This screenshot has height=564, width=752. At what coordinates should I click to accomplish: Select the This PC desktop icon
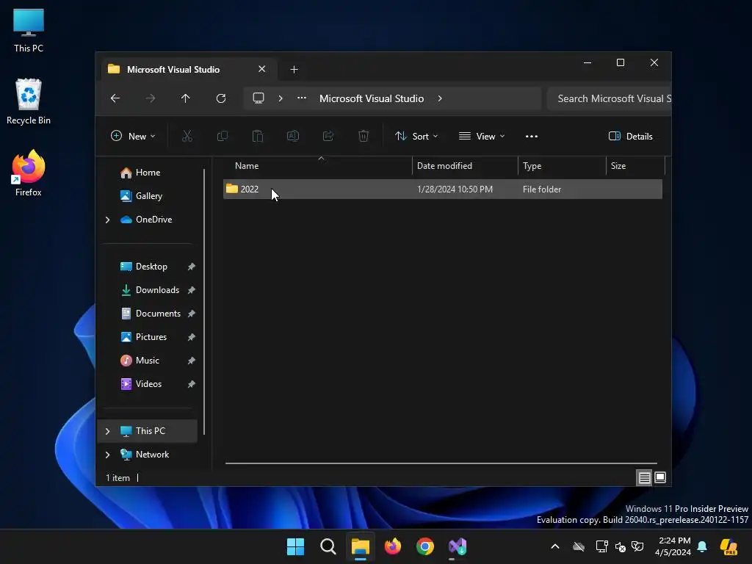[x=29, y=30]
